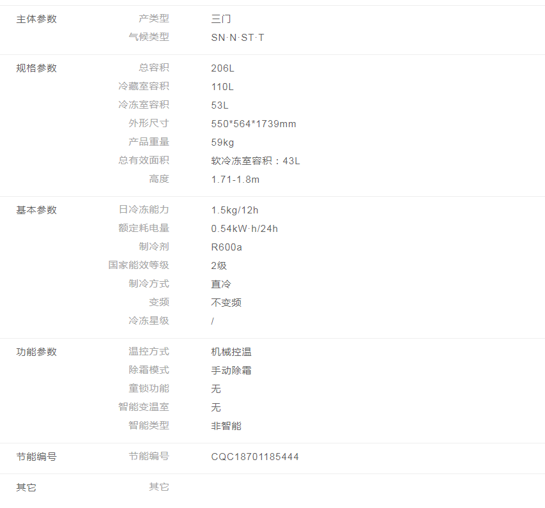Click the 手动除霜 defrost mode value

point(231,371)
